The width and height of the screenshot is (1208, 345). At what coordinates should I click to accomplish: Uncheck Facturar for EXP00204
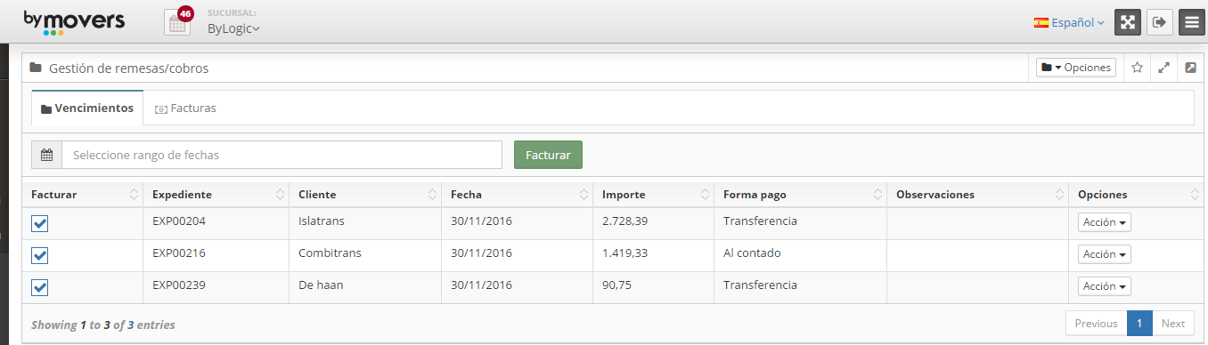(x=39, y=223)
